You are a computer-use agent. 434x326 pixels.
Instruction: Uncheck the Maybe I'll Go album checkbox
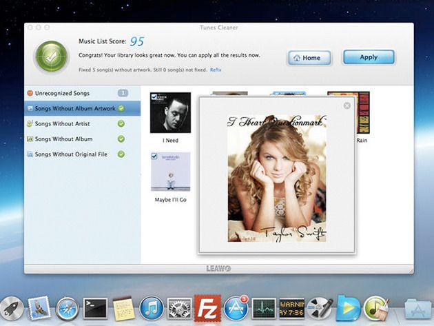tap(154, 156)
